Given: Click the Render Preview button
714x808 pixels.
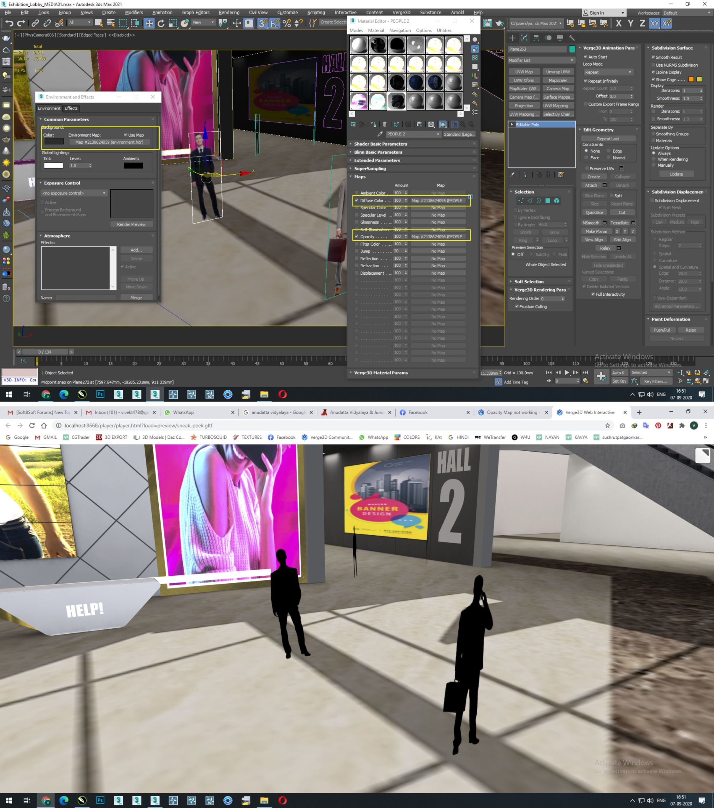Looking at the screenshot, I should coord(131,224).
